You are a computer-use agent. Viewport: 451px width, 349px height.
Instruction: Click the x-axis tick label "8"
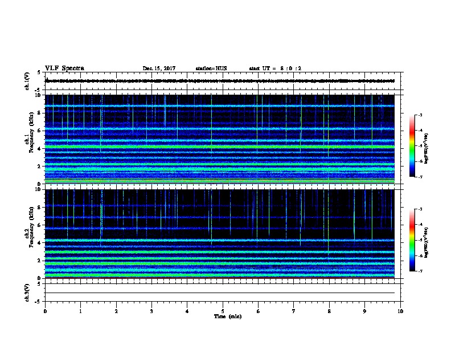(x=329, y=311)
